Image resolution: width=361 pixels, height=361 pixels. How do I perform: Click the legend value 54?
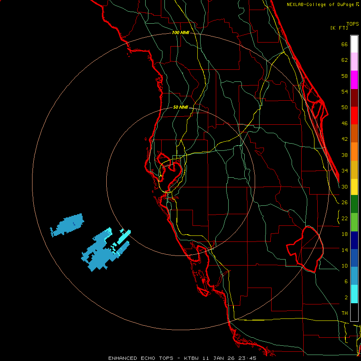pos(345,91)
